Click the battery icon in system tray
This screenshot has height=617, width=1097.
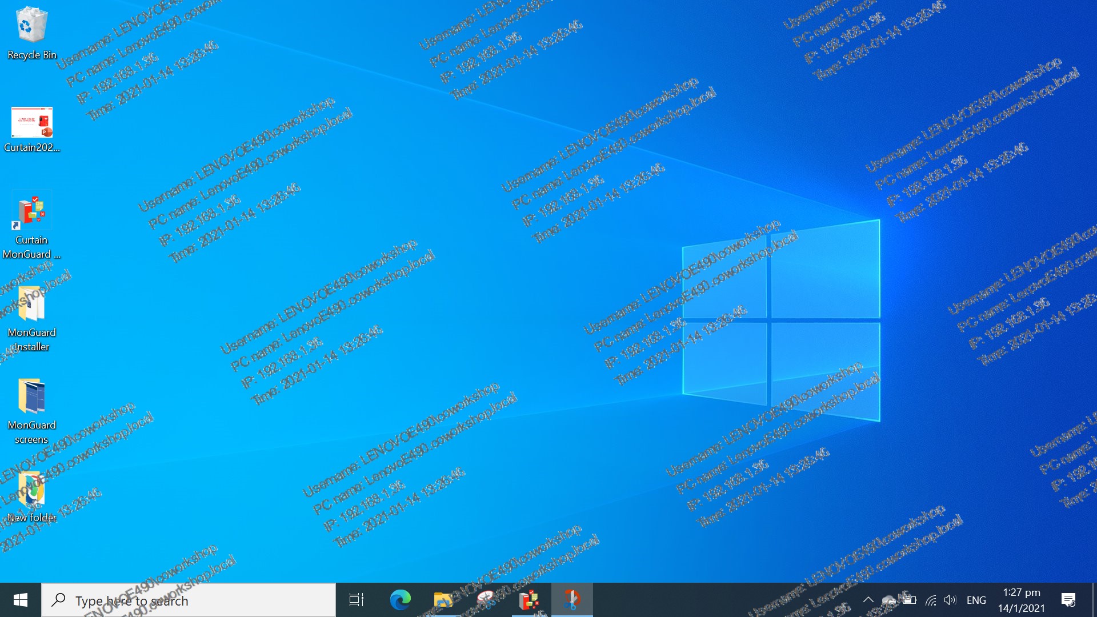pyautogui.click(x=910, y=600)
